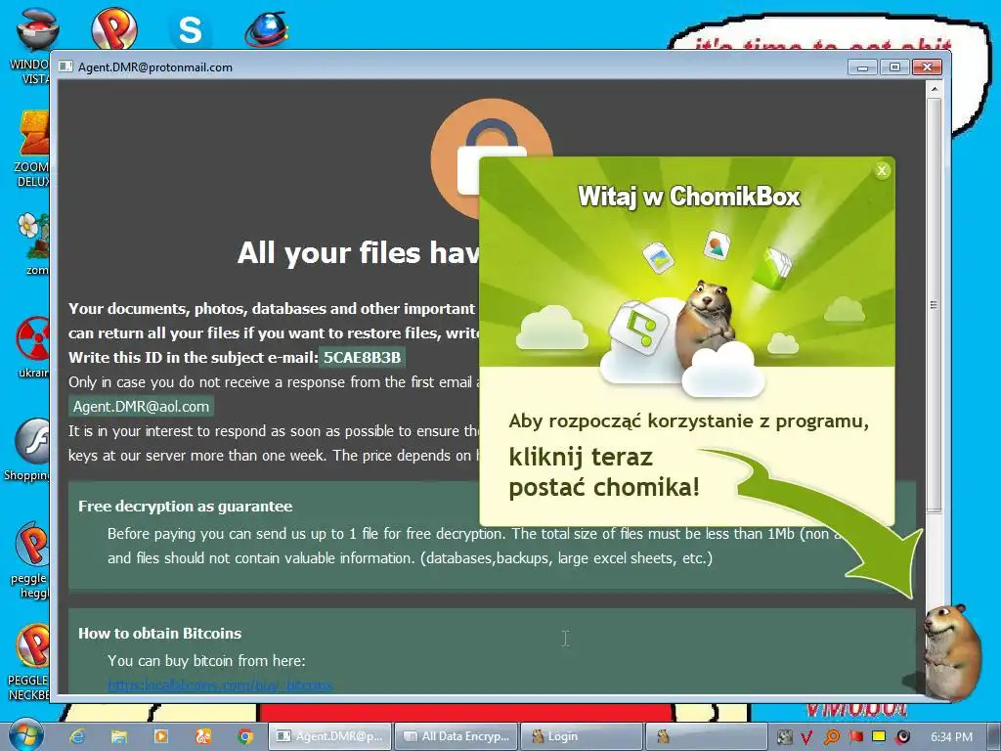The height and width of the screenshot is (751, 1001).
Task: Click the Agent.DMR@aol.com email address
Action: coord(141,407)
